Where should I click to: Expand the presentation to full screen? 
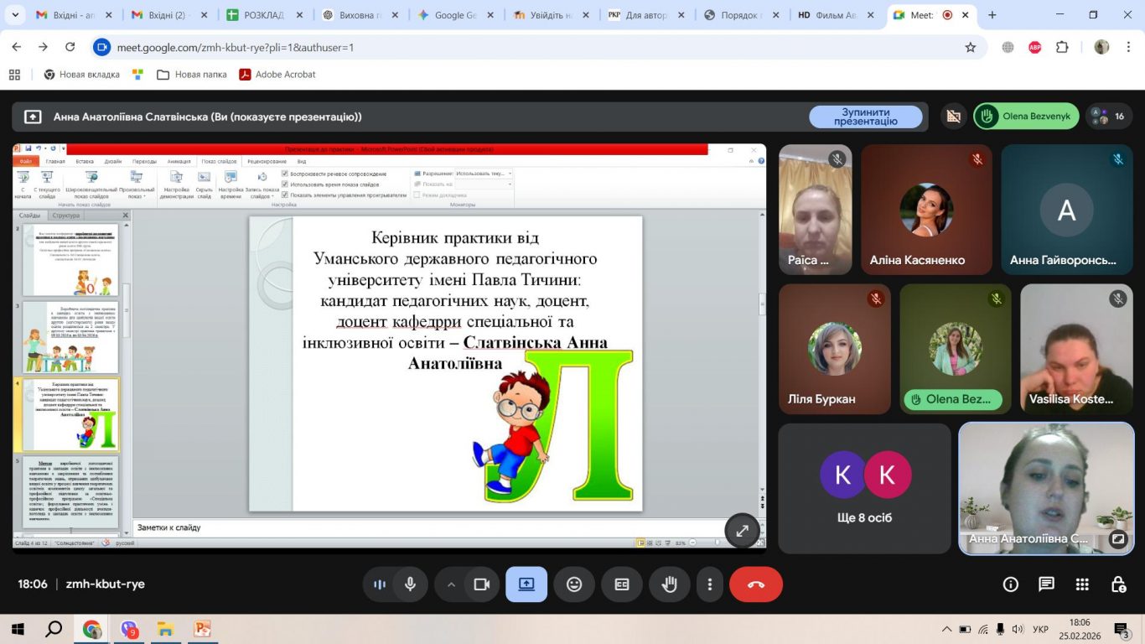pyautogui.click(x=742, y=531)
